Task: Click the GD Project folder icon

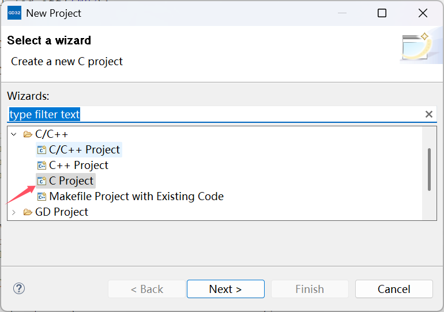Action: coord(28,212)
